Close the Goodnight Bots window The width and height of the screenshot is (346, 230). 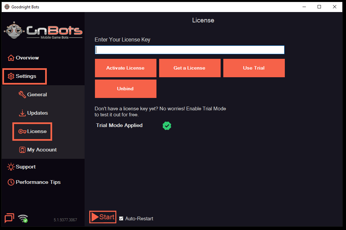click(x=335, y=7)
